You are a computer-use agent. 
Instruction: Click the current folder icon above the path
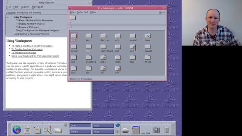tap(73, 18)
